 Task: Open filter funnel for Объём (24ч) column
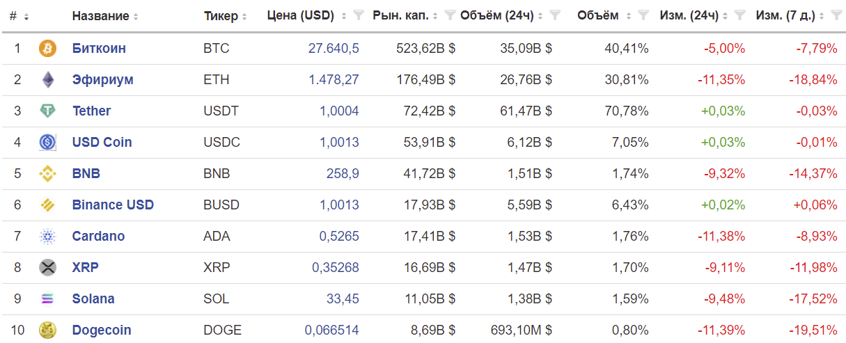tap(555, 15)
